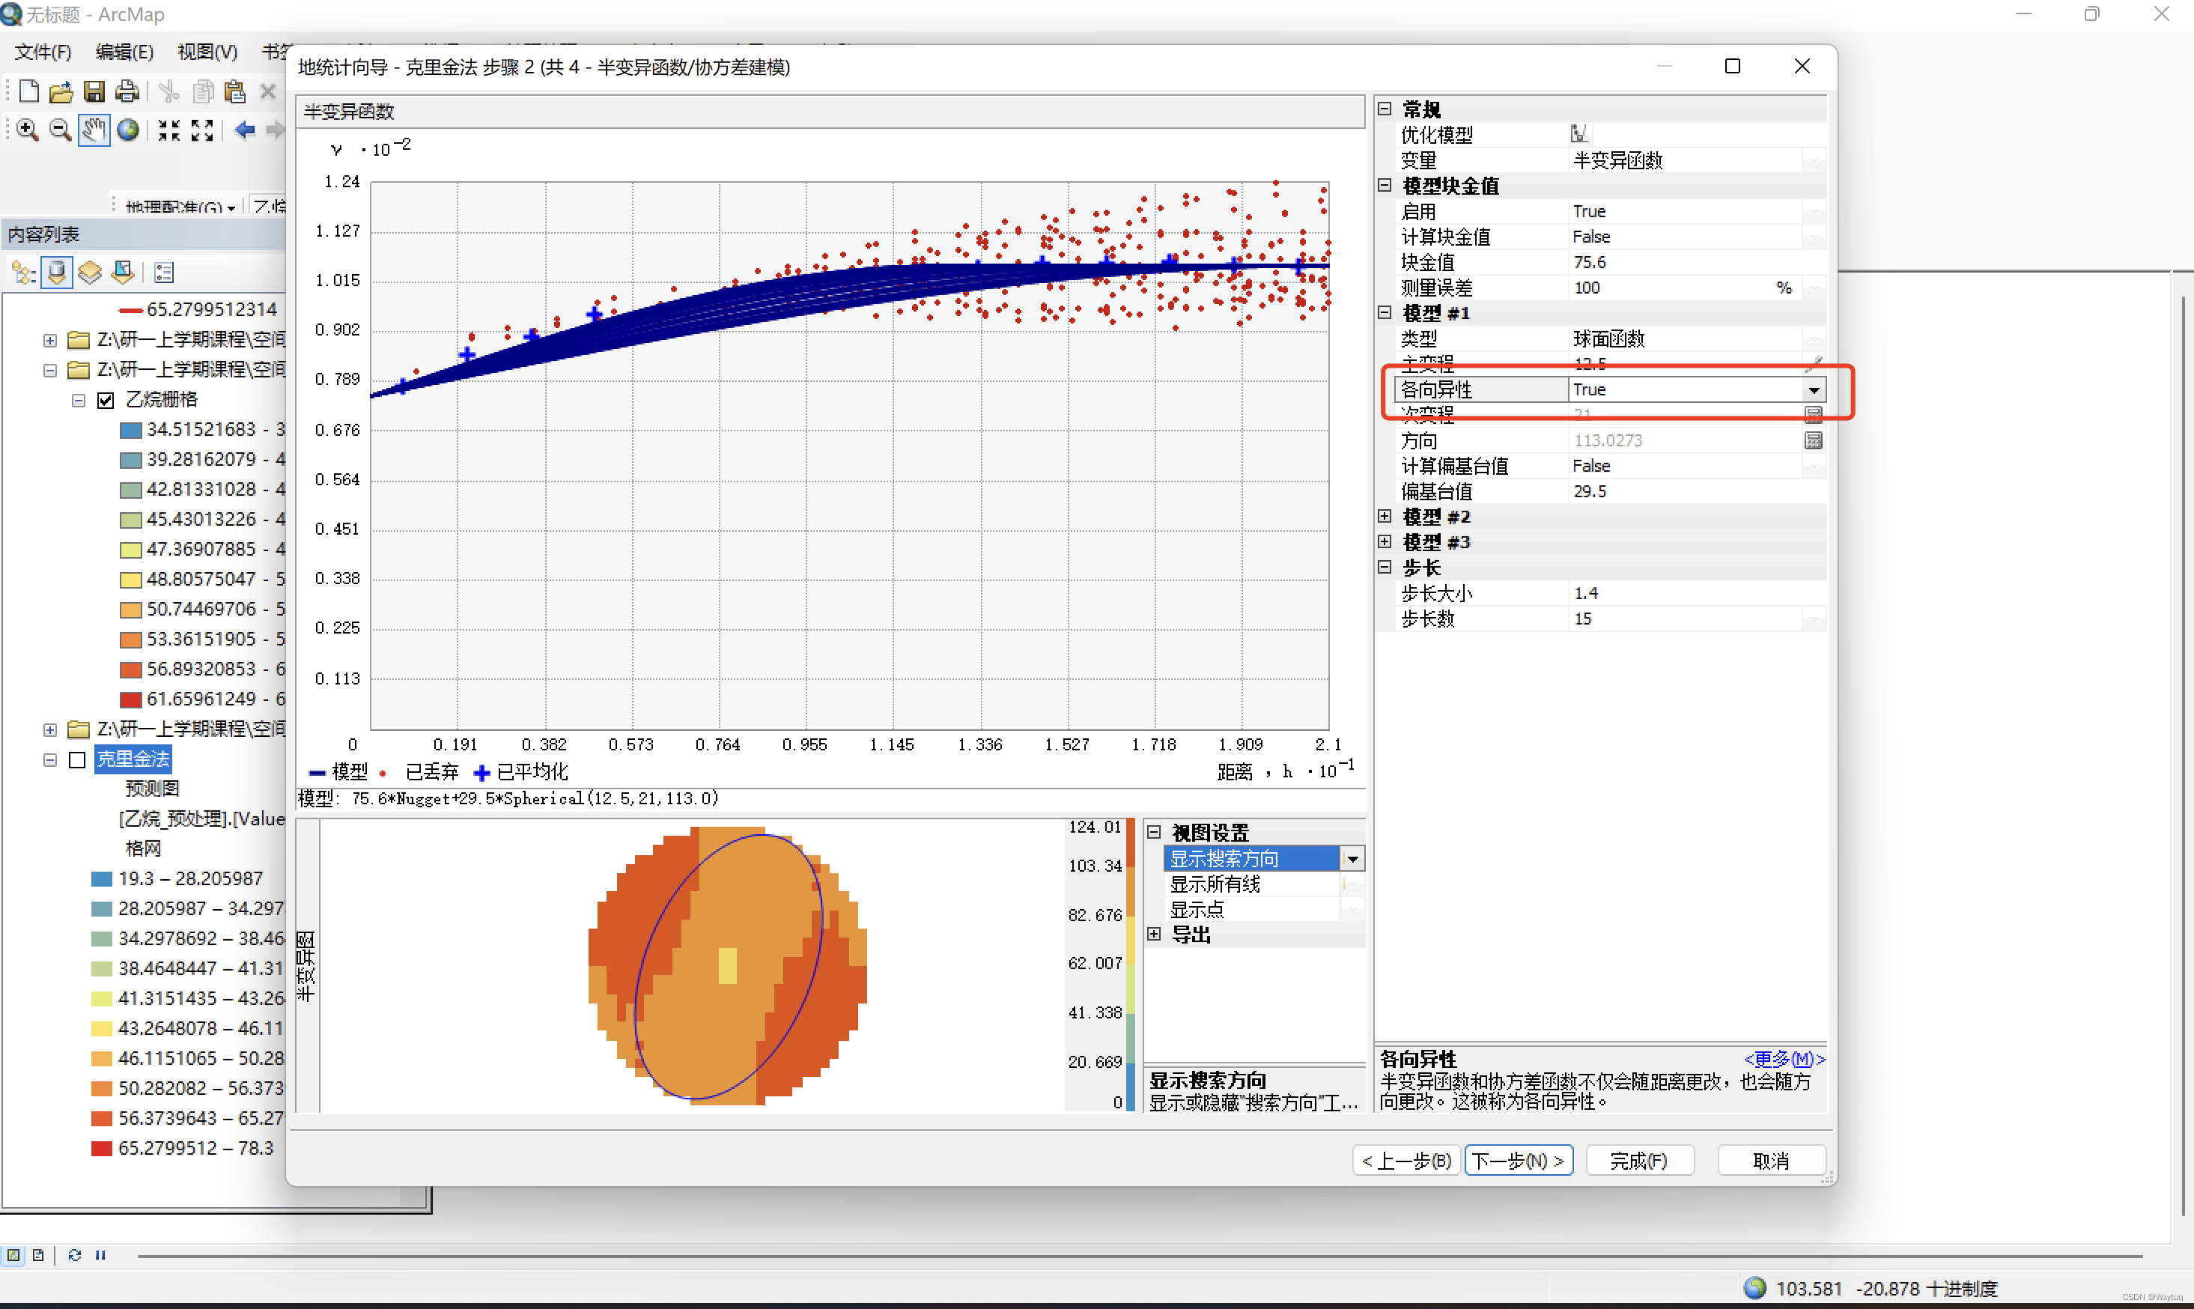Go back to previous extent
This screenshot has width=2194, height=1309.
coord(244,130)
